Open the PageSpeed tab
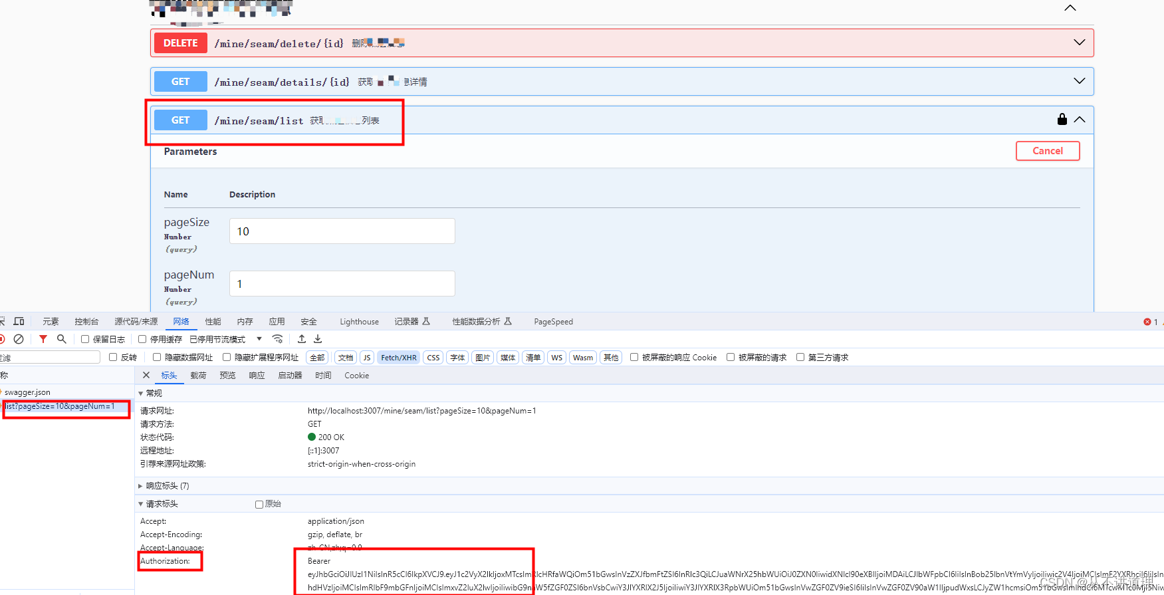This screenshot has width=1164, height=595. (553, 322)
